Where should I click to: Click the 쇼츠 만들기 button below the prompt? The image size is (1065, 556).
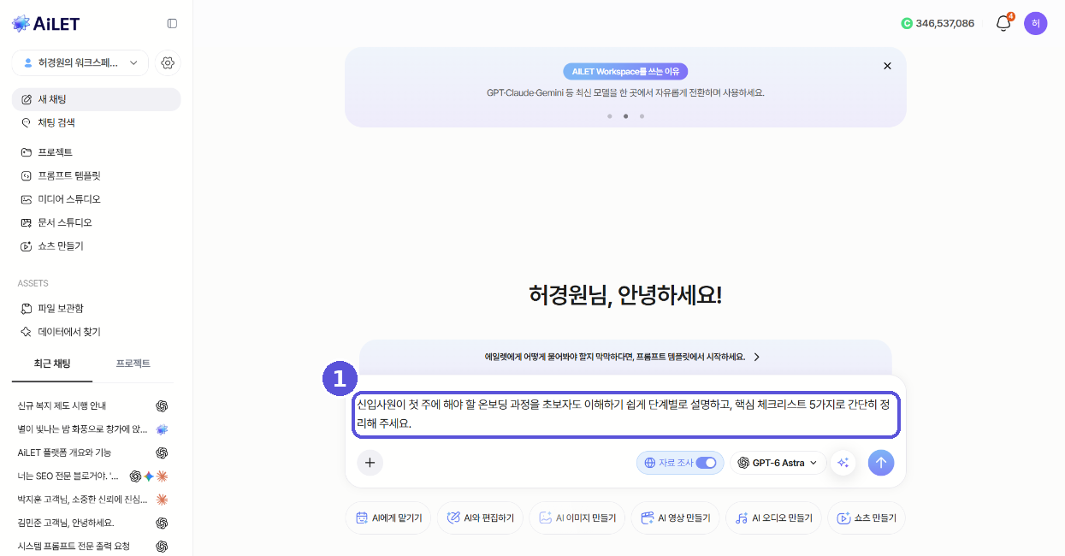[867, 518]
